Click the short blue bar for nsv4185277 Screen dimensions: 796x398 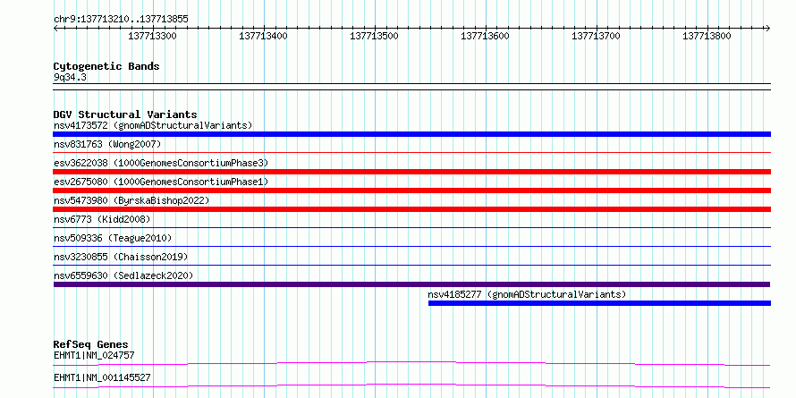pyautogui.click(x=599, y=303)
